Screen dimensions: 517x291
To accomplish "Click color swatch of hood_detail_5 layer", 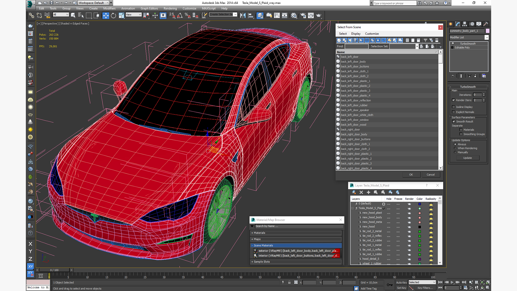I will click(x=420, y=259).
